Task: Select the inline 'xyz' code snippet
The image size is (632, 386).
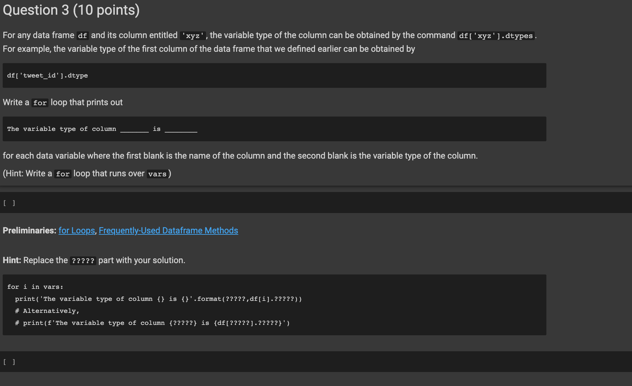Action: click(x=193, y=35)
